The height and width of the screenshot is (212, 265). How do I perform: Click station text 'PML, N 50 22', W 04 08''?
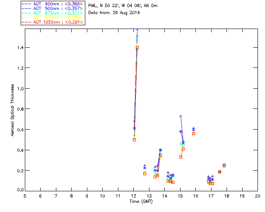pos(115,5)
